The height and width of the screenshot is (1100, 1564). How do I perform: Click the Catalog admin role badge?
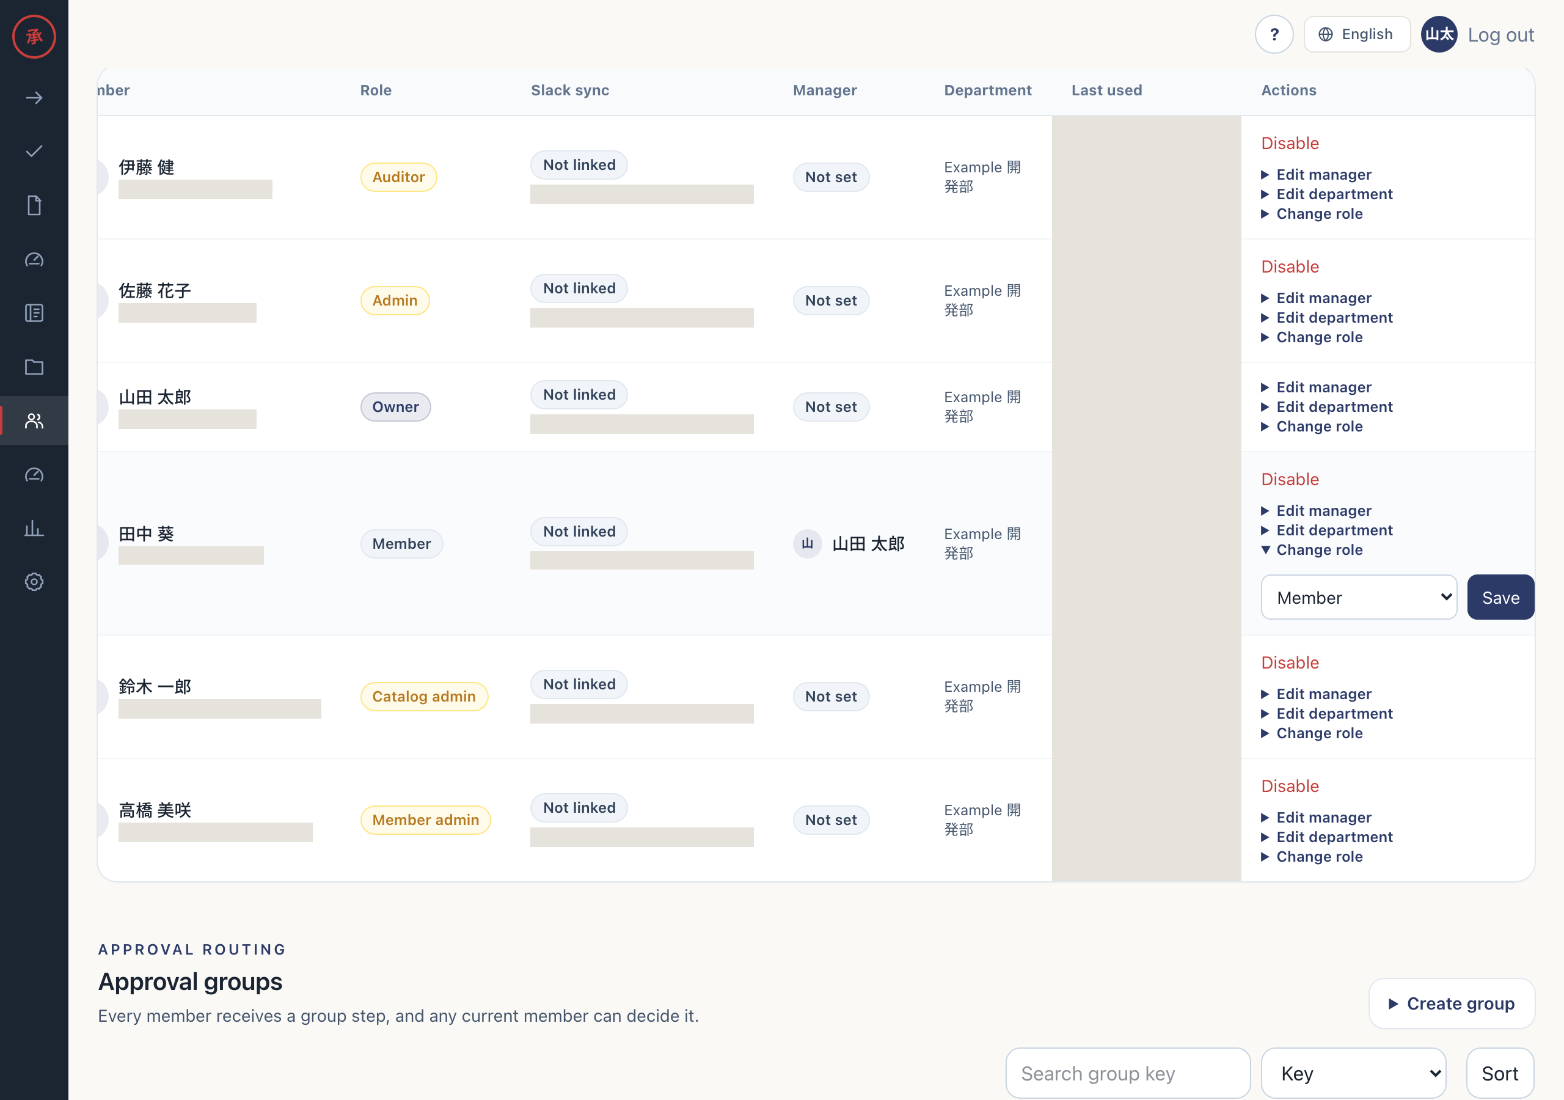coord(424,696)
